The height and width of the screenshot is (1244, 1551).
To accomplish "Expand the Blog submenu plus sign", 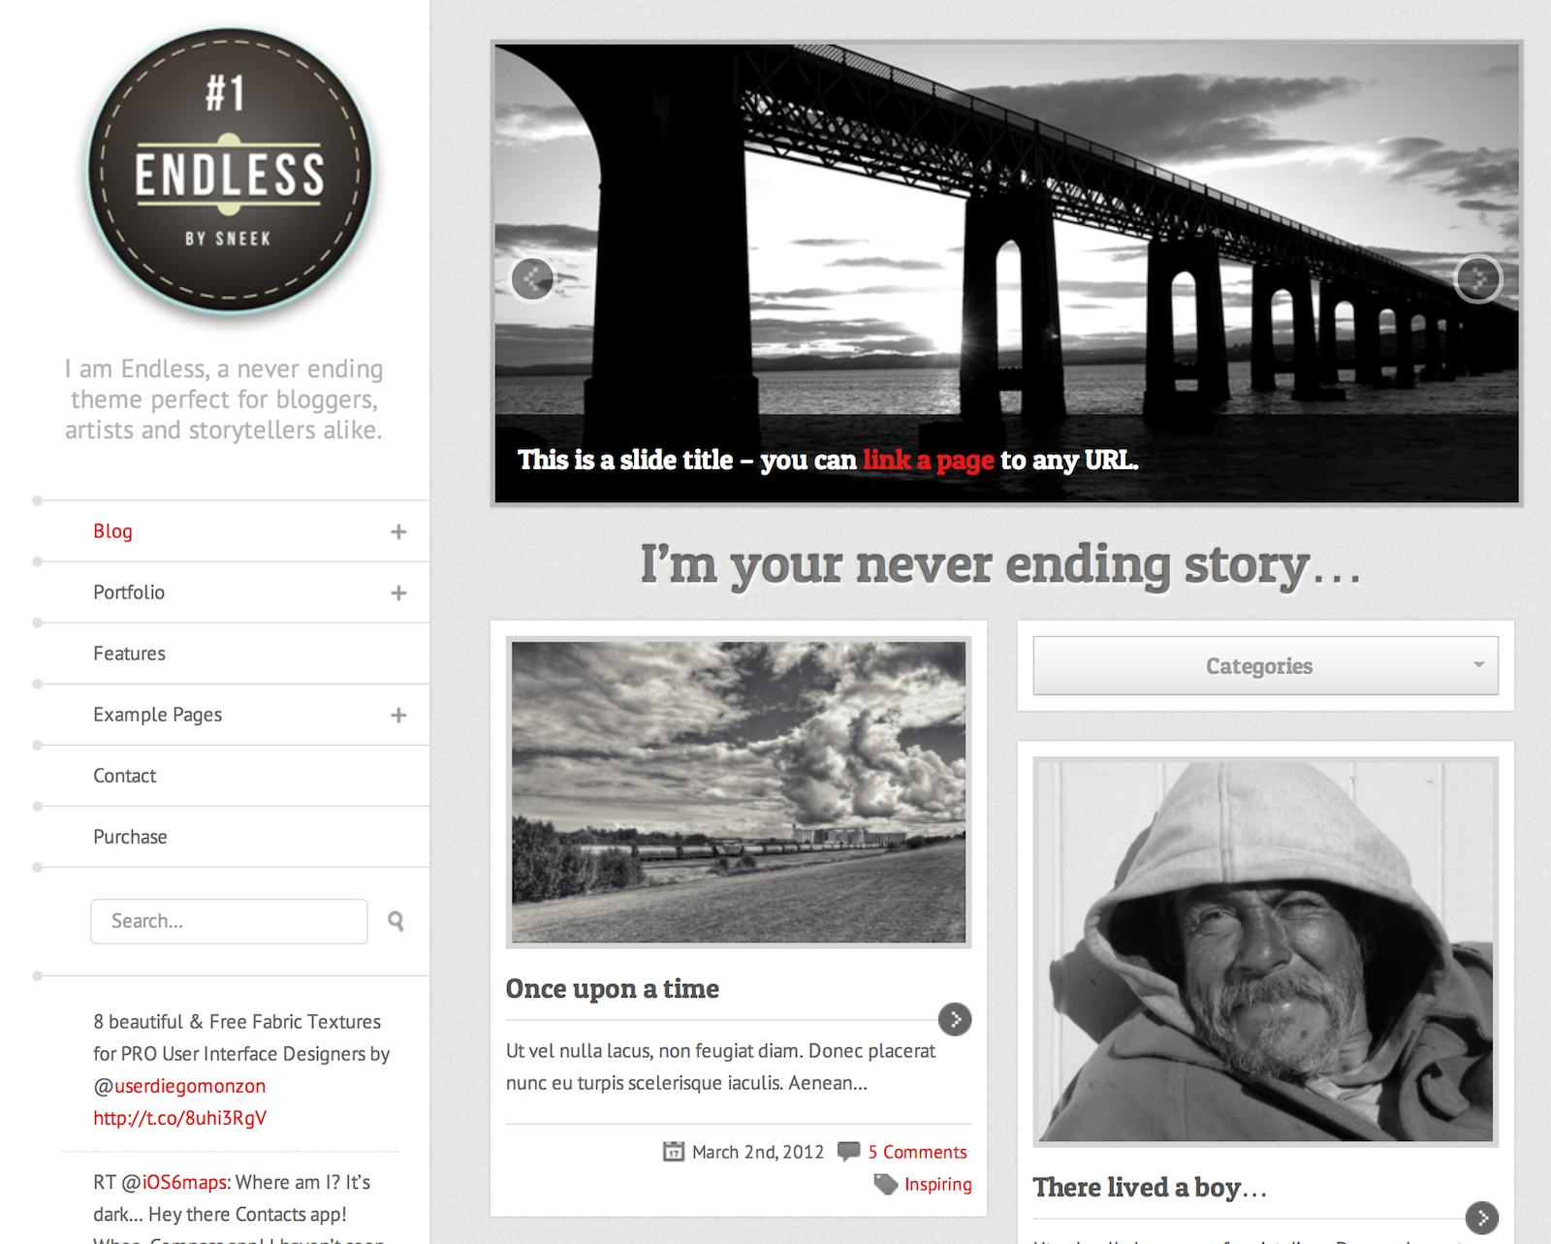I will [398, 531].
